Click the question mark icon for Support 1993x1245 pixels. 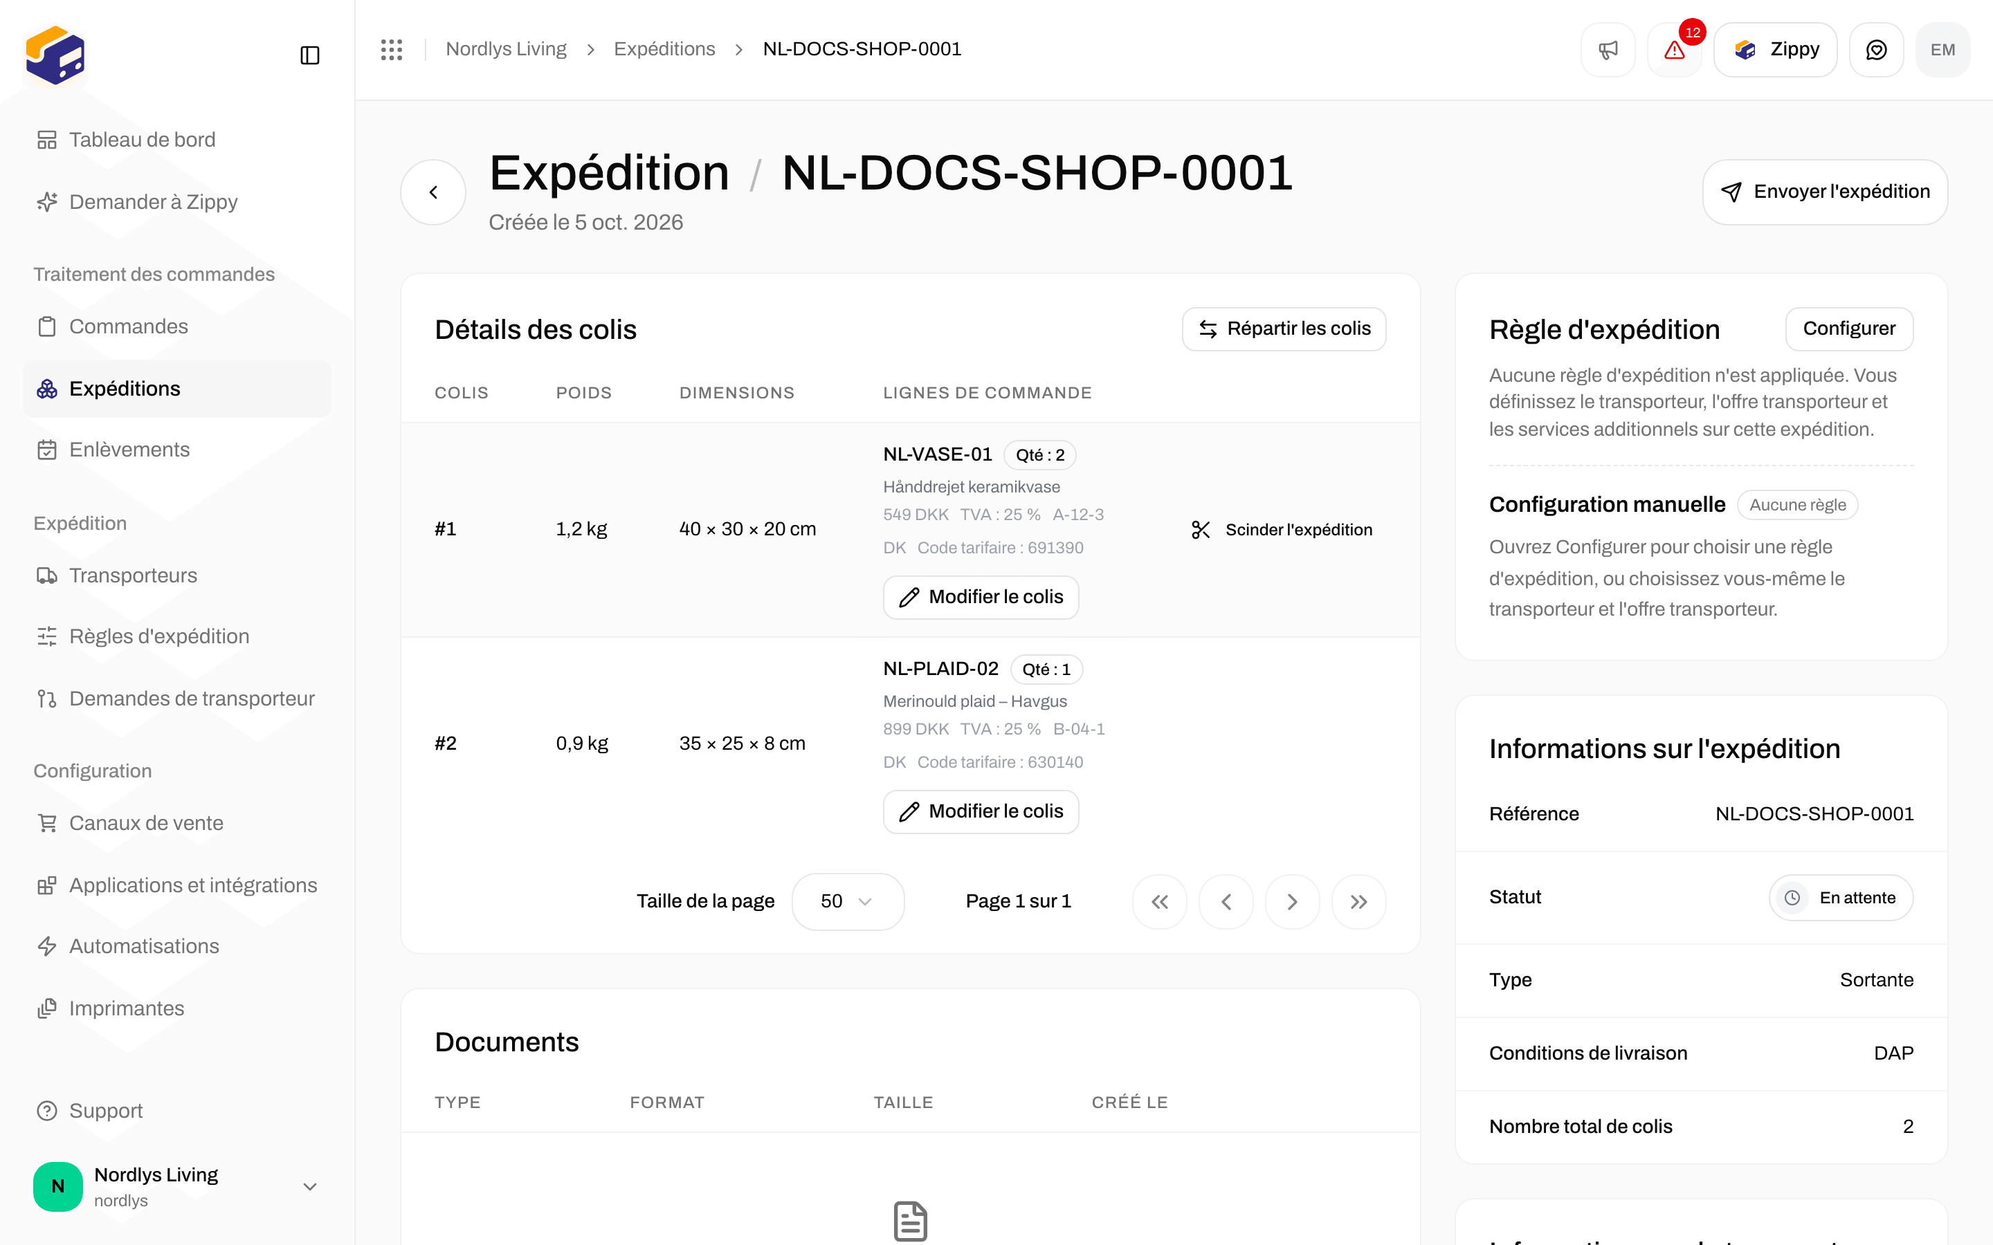[x=47, y=1111]
